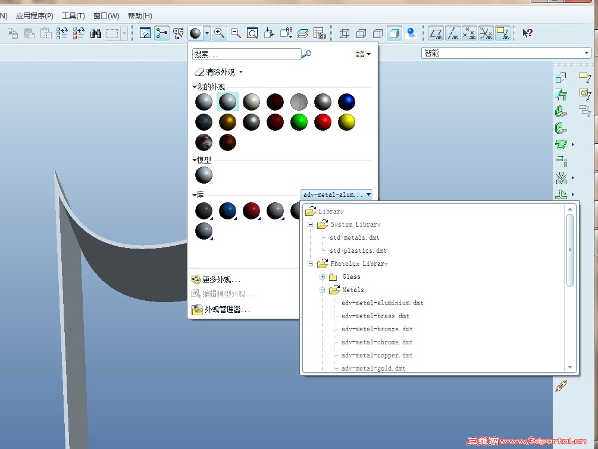Select the yellow sphere appearance
This screenshot has height=449, width=598.
pyautogui.click(x=346, y=122)
